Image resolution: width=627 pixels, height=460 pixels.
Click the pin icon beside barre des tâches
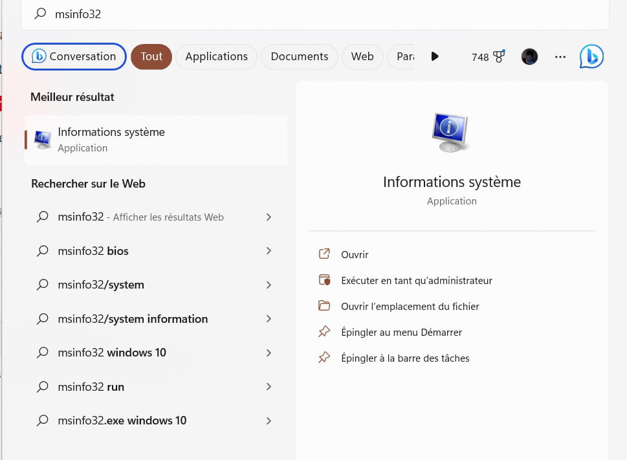coord(324,357)
